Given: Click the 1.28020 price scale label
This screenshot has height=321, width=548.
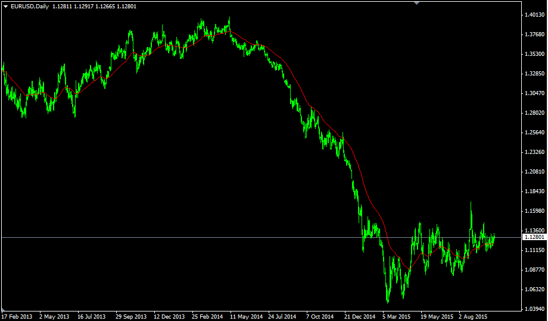Looking at the screenshot, I should [534, 113].
